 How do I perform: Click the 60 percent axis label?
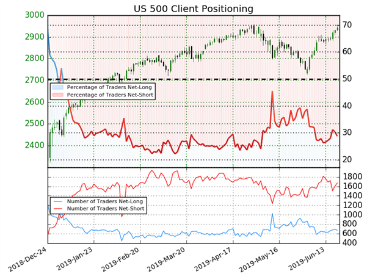[x=347, y=51]
